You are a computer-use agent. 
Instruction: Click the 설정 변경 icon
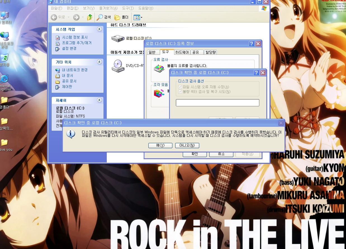pos(58,49)
